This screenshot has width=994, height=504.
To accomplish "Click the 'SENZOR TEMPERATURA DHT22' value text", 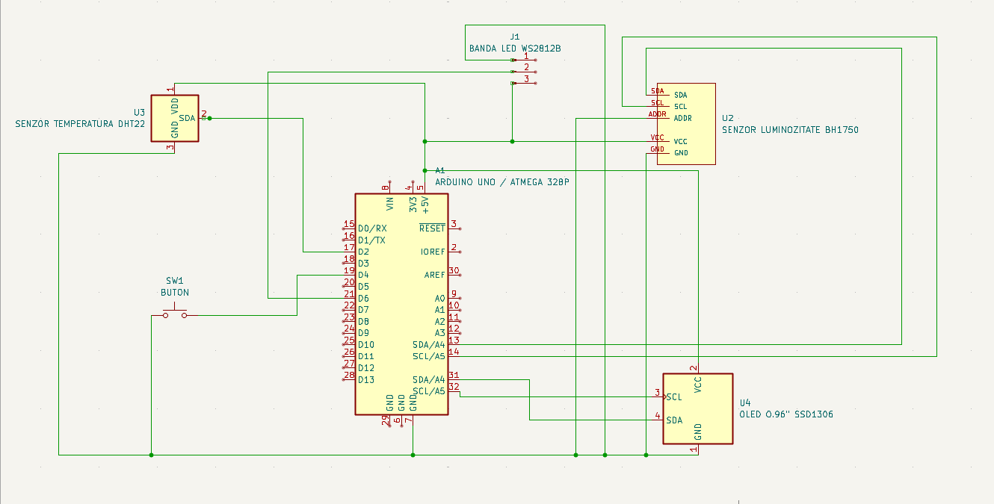I will [80, 124].
